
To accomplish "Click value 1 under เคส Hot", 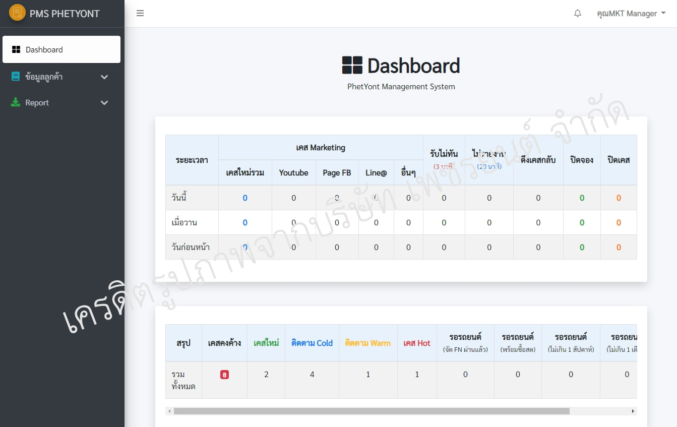I will coord(417,375).
